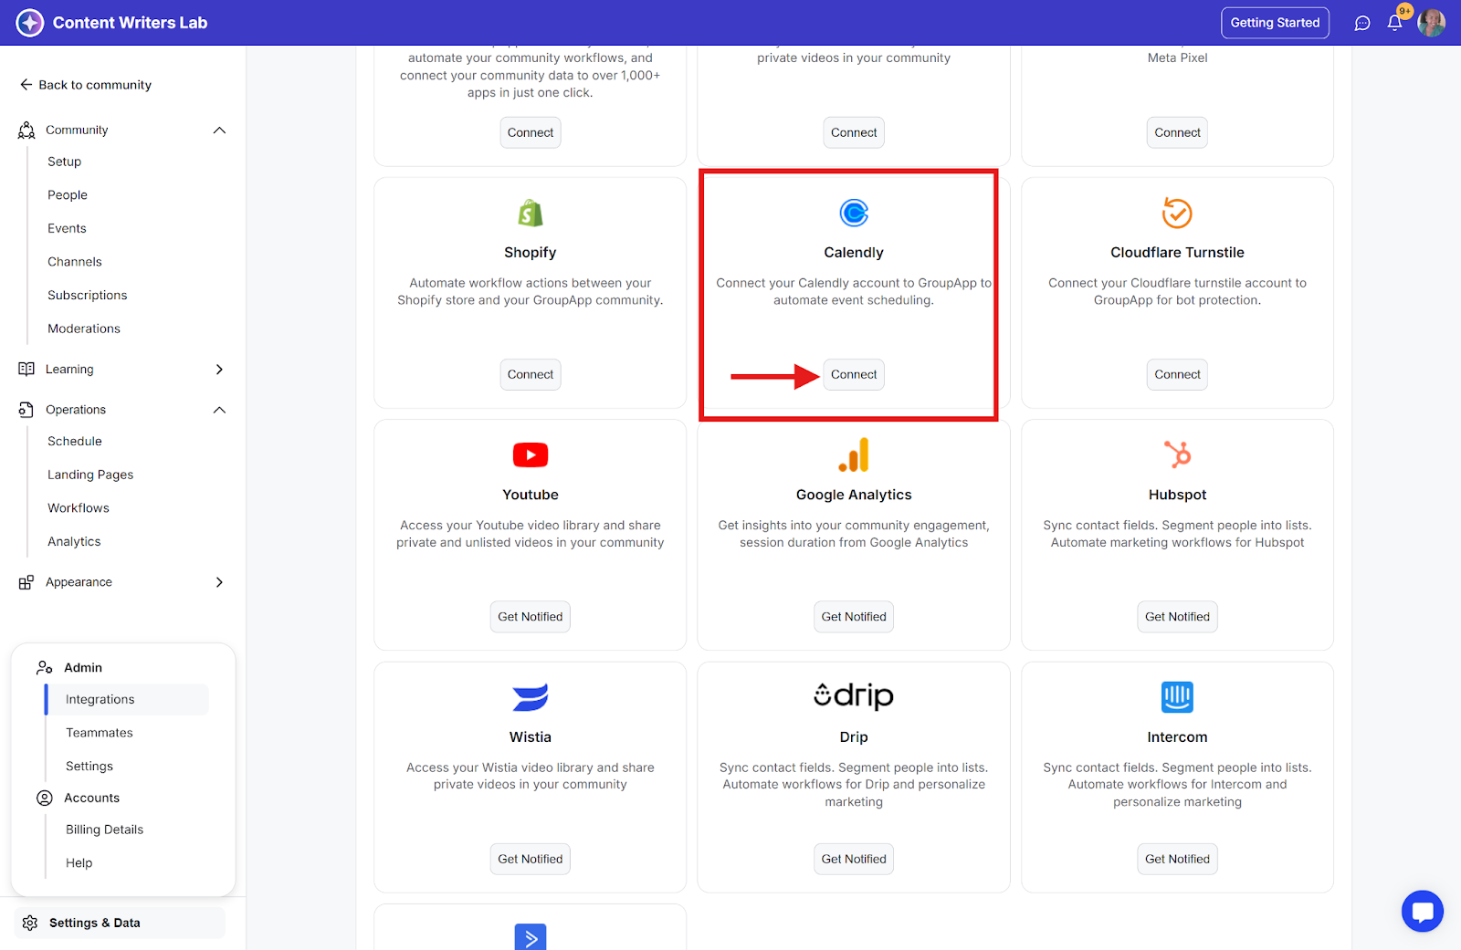Open Billing Details

pos(105,830)
